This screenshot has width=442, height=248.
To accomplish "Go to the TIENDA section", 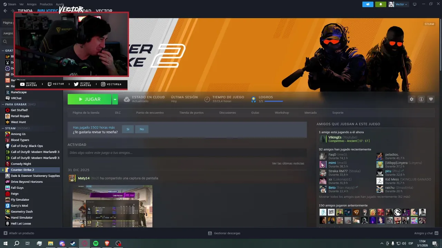I will click(x=25, y=11).
